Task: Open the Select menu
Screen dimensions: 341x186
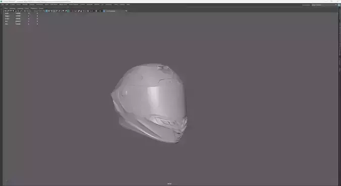Action: [19, 5]
